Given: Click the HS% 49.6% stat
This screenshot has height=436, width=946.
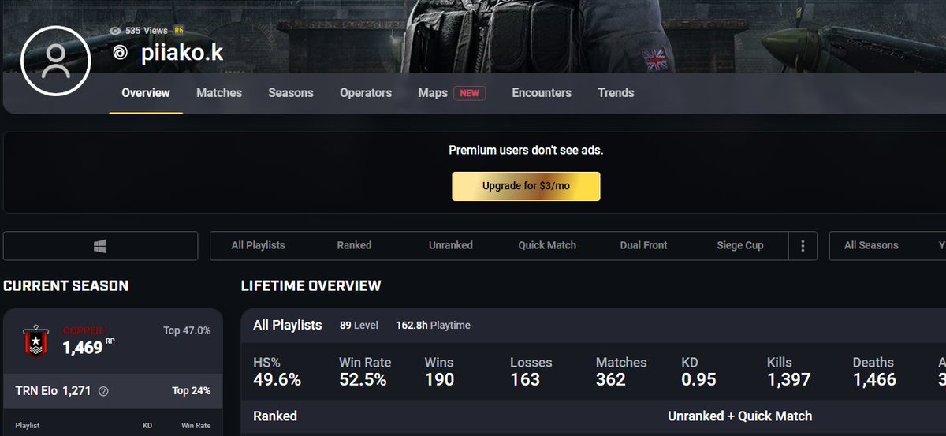Looking at the screenshot, I should pyautogui.click(x=277, y=371).
